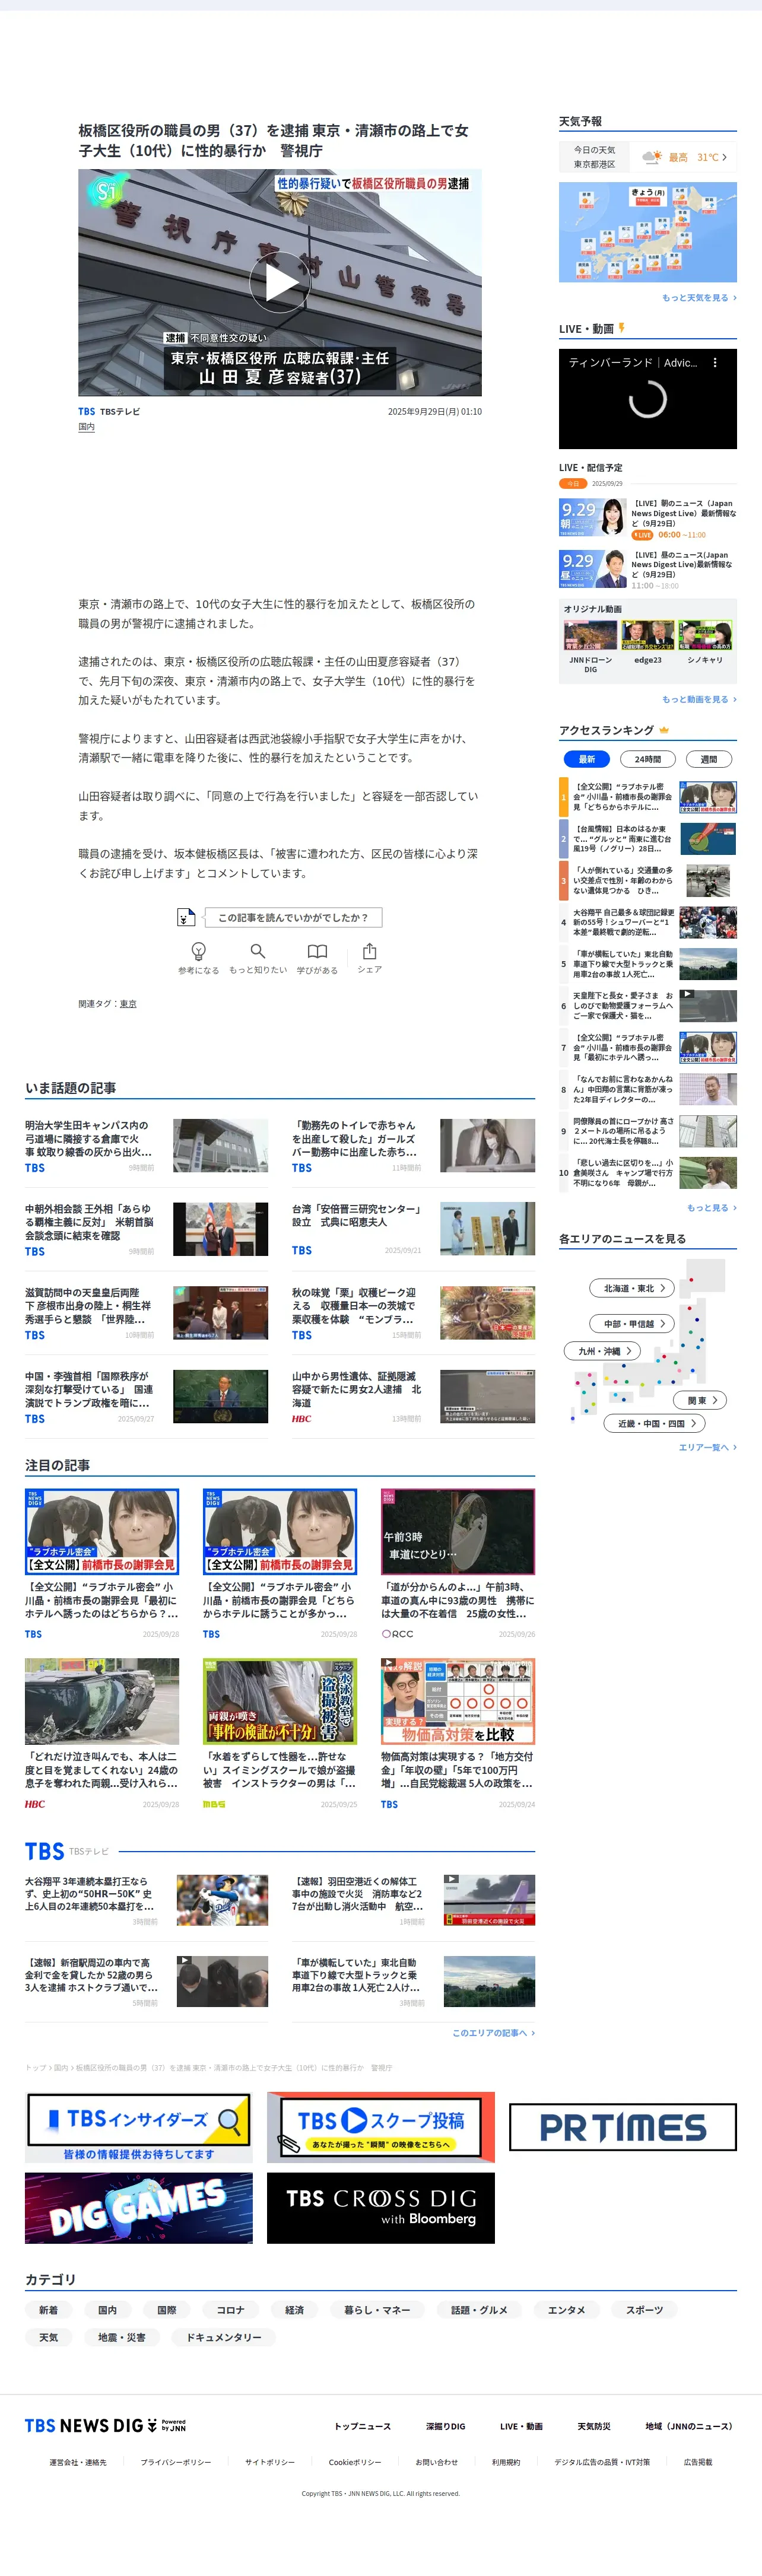Screen dimensions: 762x2576
Task: Open the 秋の味覚 栗 harvest article
Action: [413, 1313]
